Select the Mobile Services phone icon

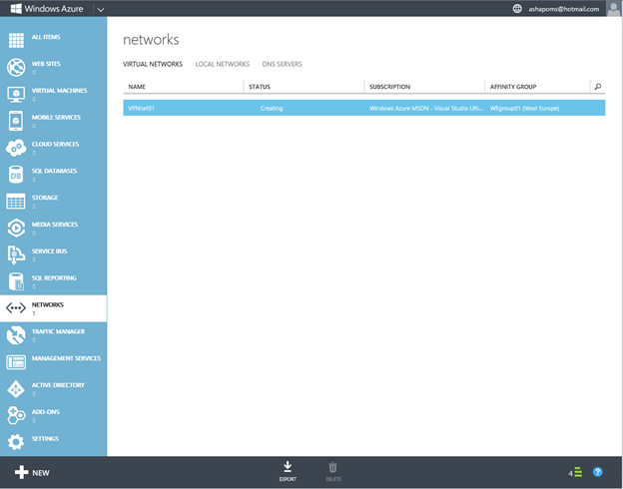tap(16, 121)
